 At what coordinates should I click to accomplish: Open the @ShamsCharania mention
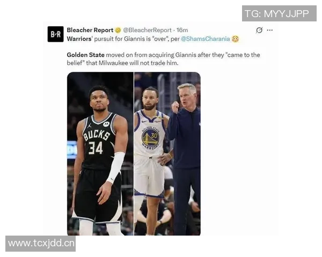click(205, 39)
